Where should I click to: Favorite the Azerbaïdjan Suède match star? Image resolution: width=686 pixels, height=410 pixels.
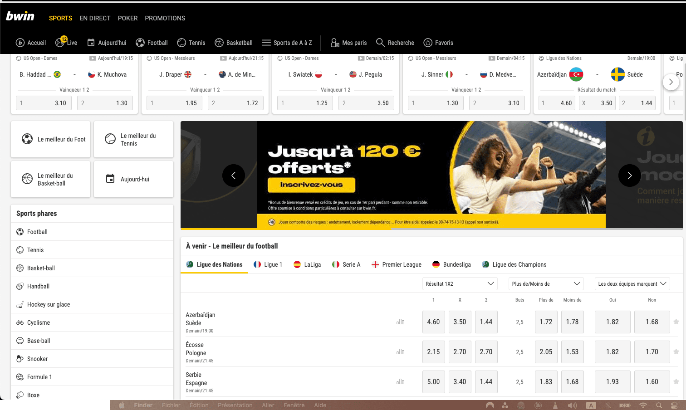676,322
